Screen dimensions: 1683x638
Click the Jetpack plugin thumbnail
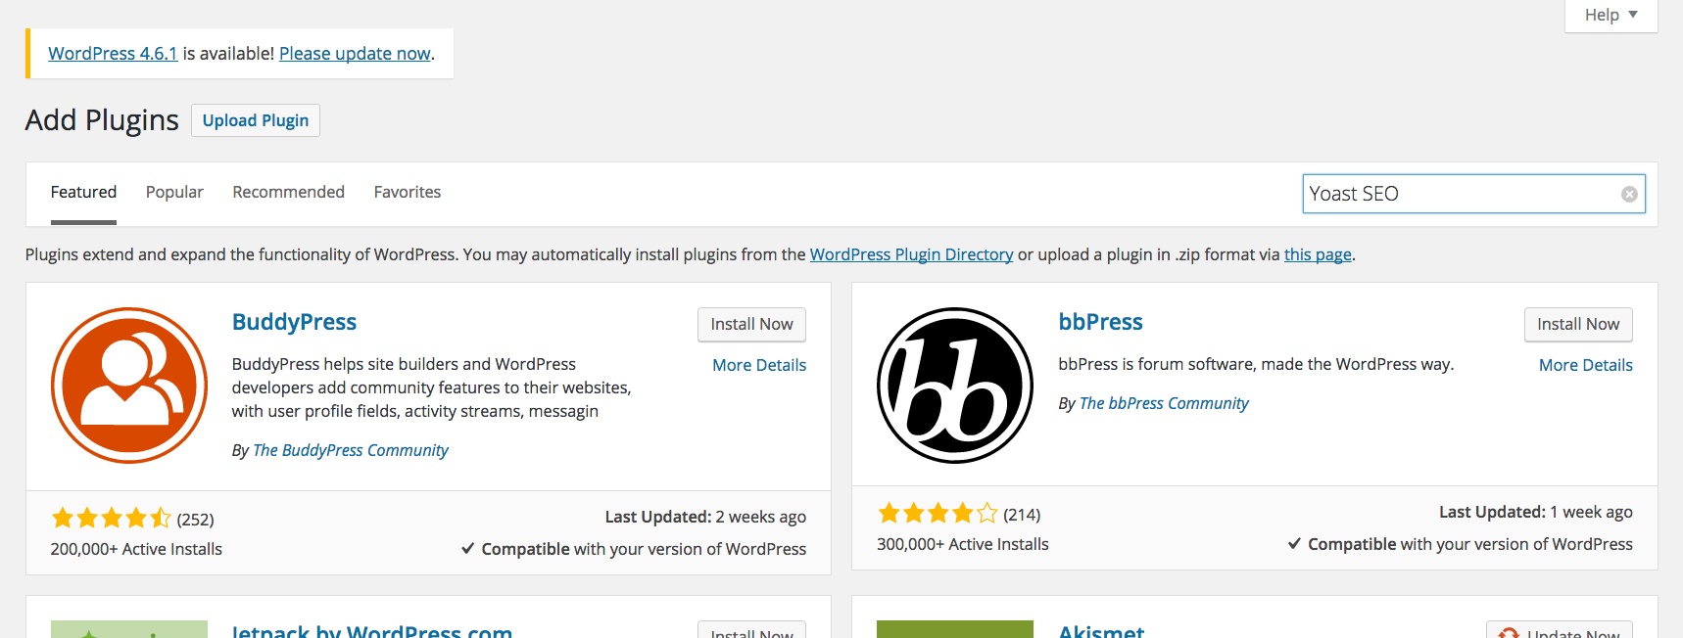129,629
